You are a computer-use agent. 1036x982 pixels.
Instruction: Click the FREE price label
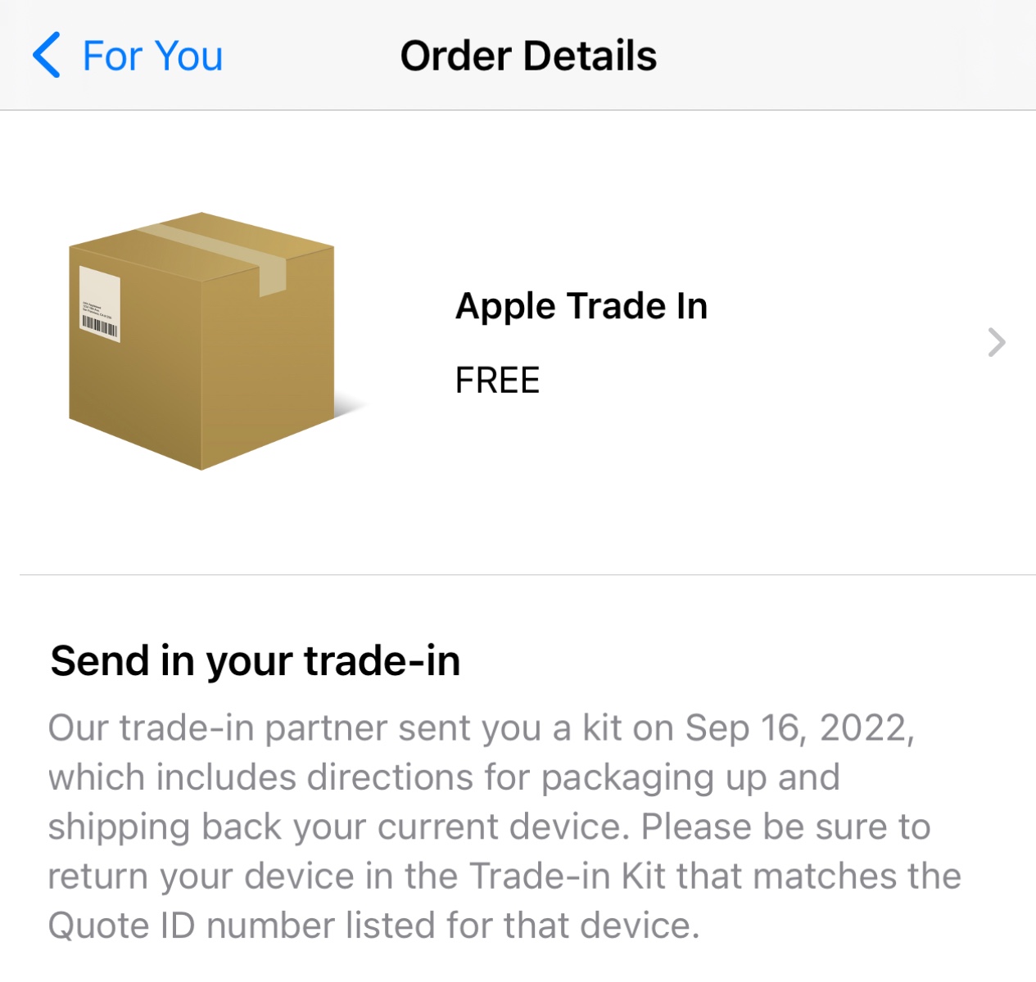click(497, 380)
